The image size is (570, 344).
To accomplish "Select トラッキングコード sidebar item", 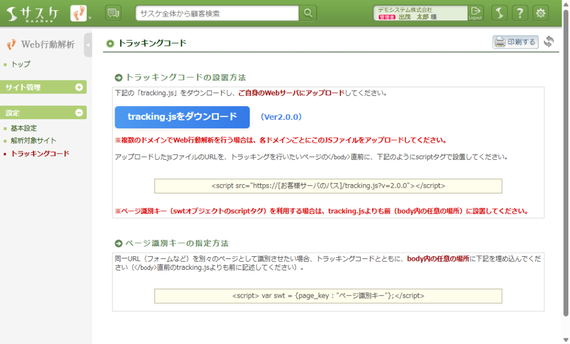I will tap(40, 153).
